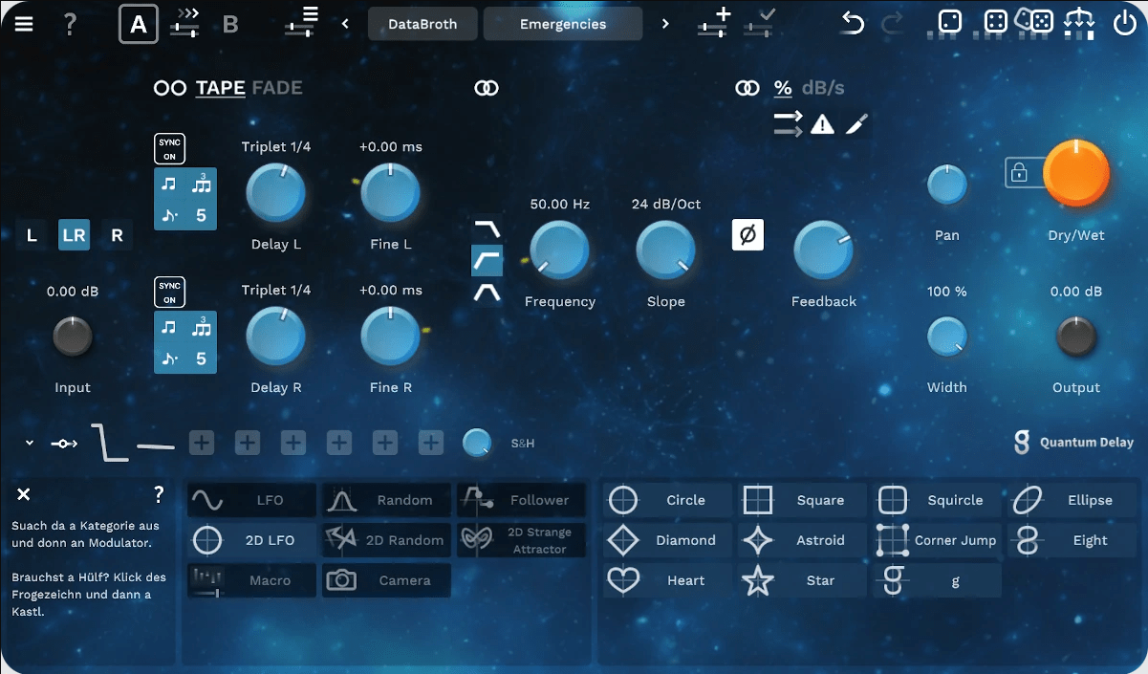Select the low-pass filter shape
1148x674 pixels.
point(487,228)
